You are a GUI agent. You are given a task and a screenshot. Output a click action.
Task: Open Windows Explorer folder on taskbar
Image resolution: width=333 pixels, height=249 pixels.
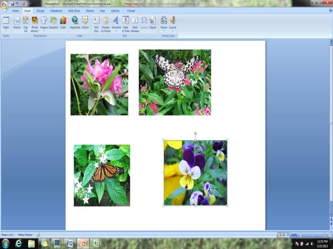(31, 243)
